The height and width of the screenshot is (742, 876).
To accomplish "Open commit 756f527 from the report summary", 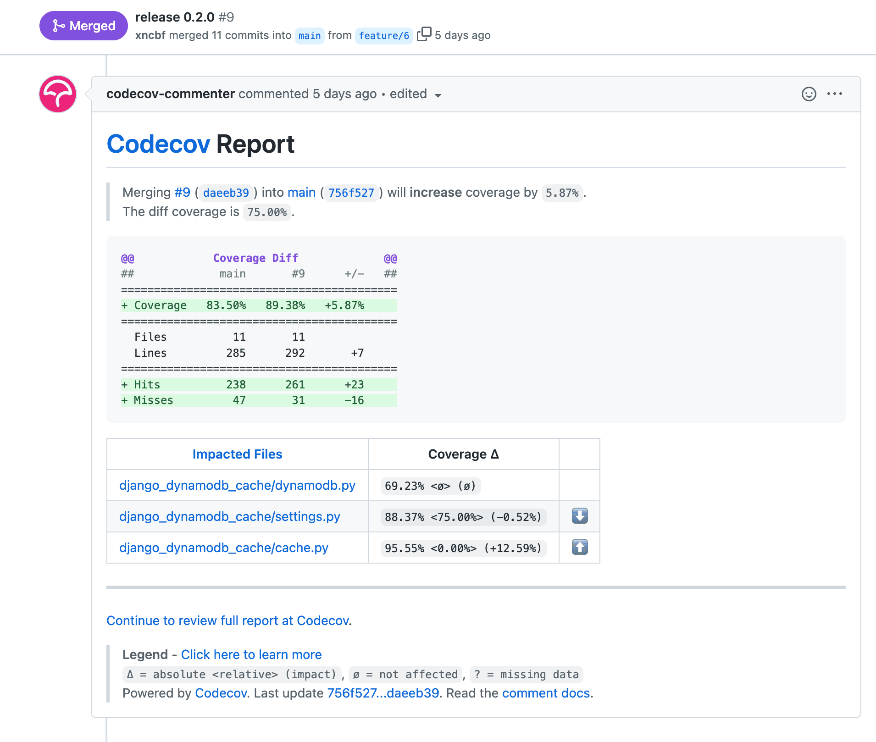I will [351, 193].
